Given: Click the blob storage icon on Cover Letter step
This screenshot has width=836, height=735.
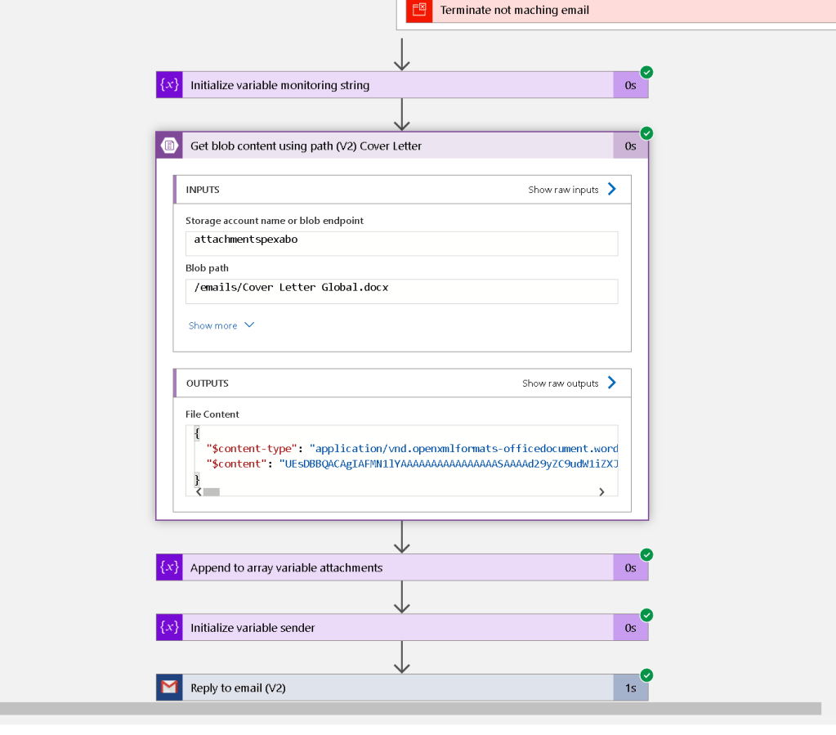Looking at the screenshot, I should tap(169, 146).
